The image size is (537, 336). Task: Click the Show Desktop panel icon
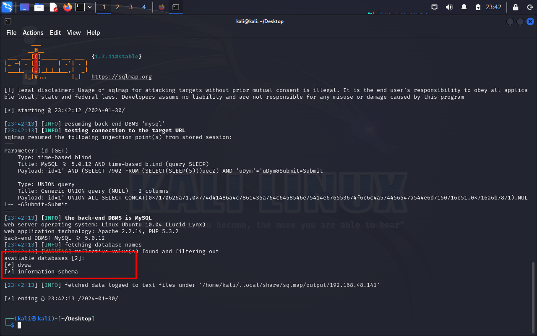tap(25, 7)
